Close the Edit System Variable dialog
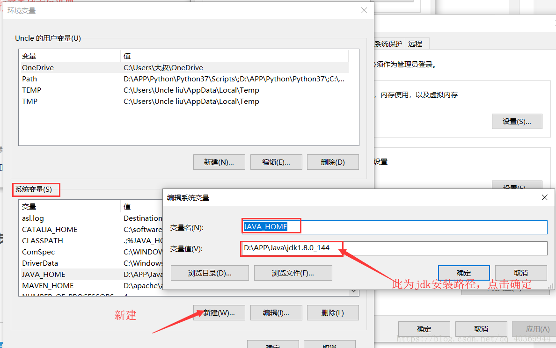Image resolution: width=556 pixels, height=348 pixels. pyautogui.click(x=544, y=198)
